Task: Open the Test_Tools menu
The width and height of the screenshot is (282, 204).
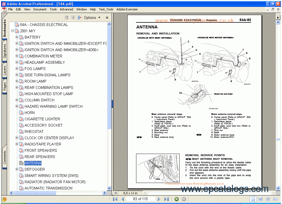Action: point(106,9)
